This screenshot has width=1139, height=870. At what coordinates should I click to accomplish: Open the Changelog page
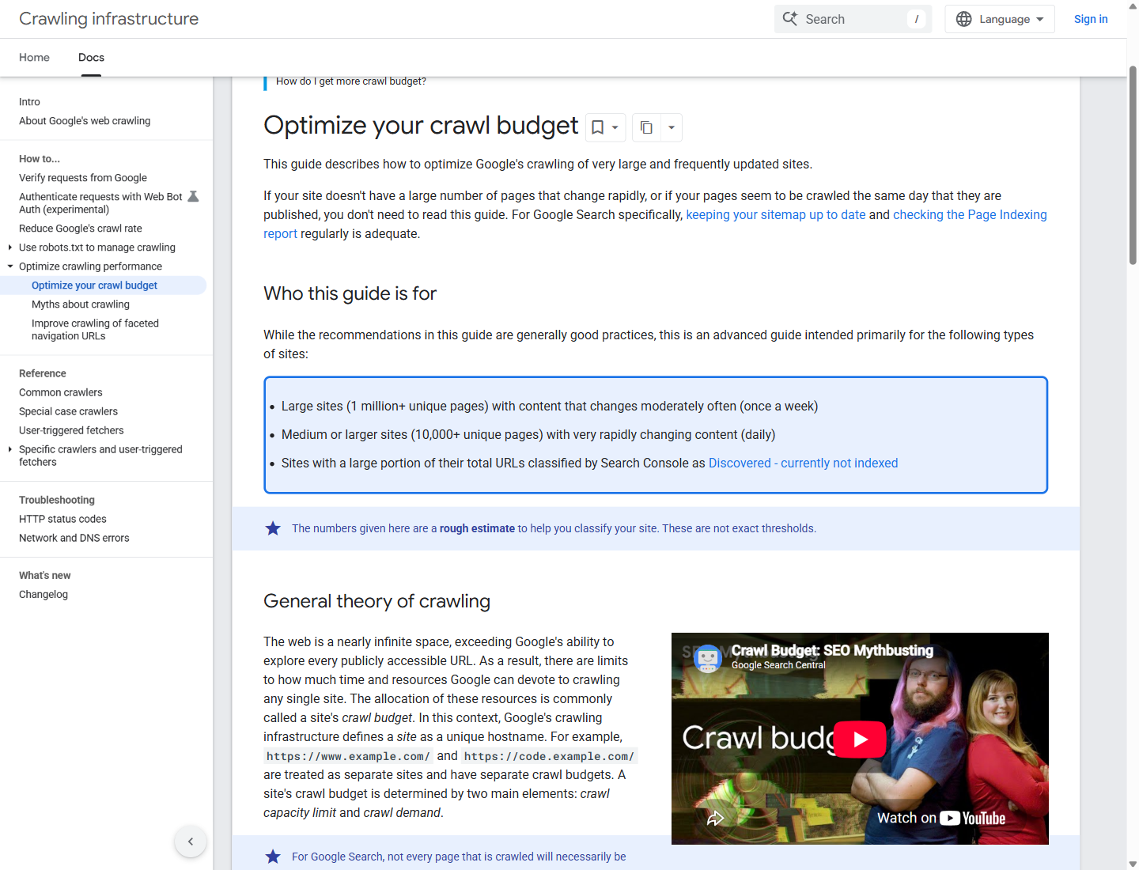tap(44, 595)
